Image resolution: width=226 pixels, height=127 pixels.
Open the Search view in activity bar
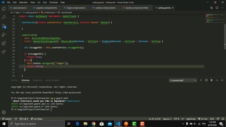click(4, 17)
